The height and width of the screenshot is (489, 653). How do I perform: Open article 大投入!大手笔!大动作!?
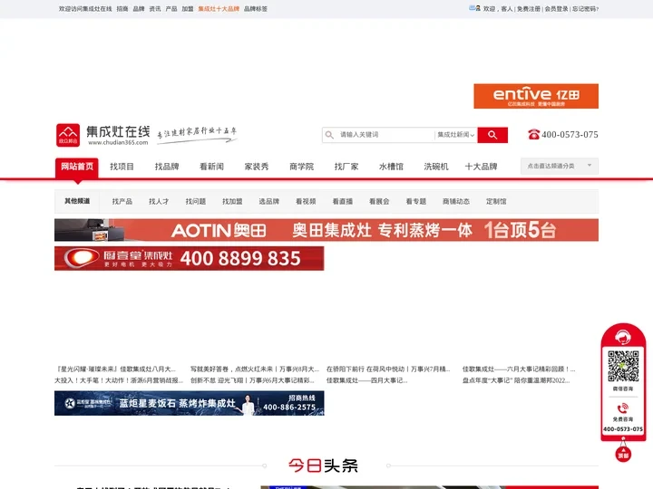pos(119,380)
